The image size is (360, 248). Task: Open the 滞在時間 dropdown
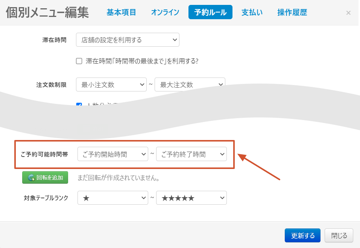(128, 40)
